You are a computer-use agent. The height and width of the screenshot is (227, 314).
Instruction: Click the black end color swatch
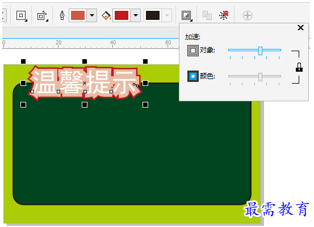point(153,15)
